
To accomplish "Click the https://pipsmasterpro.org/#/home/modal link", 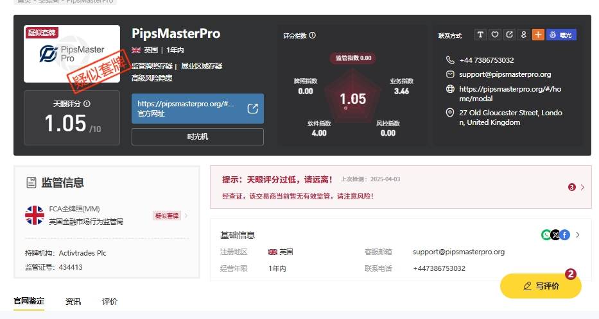I will [510, 94].
